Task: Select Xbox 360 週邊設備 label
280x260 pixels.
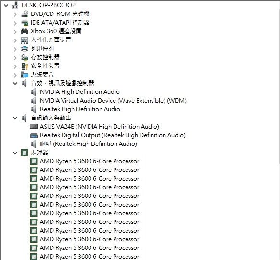Action: point(56,31)
